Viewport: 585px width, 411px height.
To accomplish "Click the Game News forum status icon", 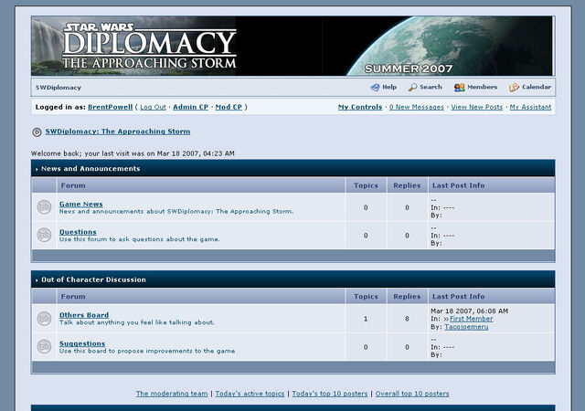I will [x=44, y=207].
